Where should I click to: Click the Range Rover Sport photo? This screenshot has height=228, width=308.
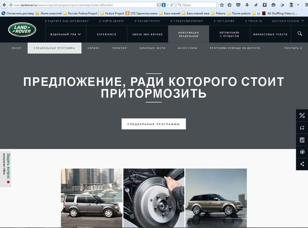[x=216, y=198]
